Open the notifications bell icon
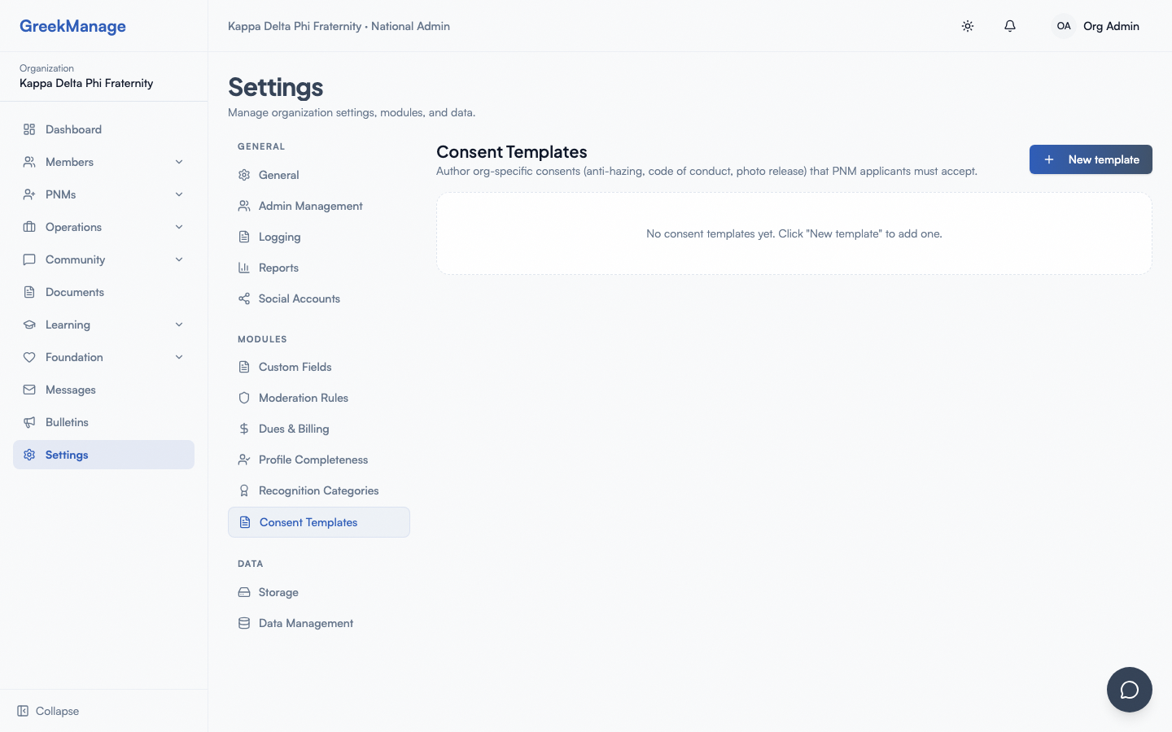Image resolution: width=1172 pixels, height=732 pixels. [1010, 26]
